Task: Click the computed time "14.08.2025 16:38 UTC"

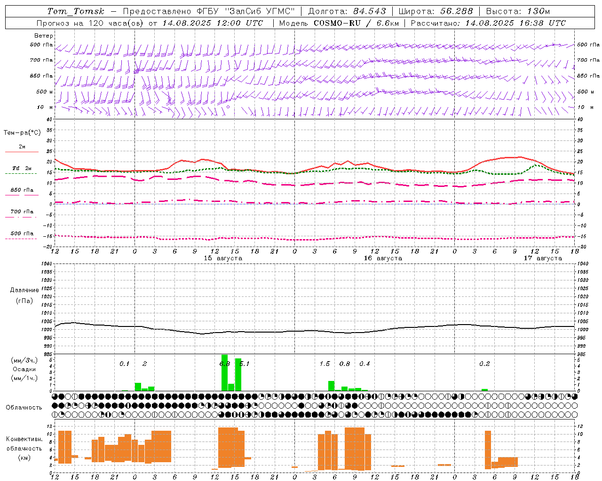Action: tap(515, 23)
